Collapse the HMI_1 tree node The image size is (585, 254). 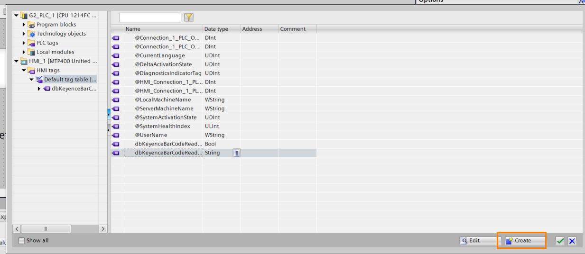17,61
